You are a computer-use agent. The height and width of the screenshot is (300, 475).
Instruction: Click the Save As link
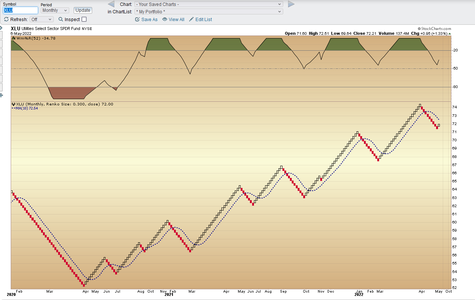(x=150, y=19)
